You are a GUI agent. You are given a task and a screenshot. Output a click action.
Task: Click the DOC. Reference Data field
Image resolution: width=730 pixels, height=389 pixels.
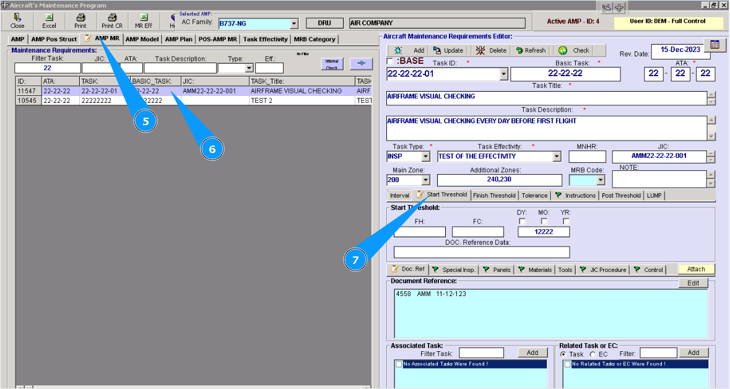(482, 252)
